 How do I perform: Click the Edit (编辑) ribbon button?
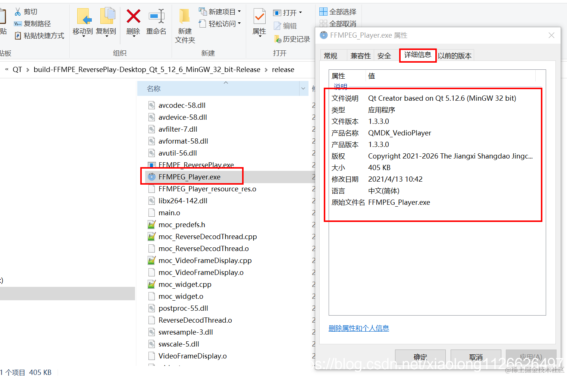[x=285, y=26]
